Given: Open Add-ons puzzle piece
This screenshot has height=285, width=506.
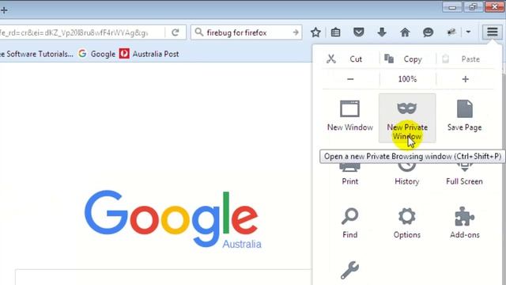Looking at the screenshot, I should click(x=465, y=223).
